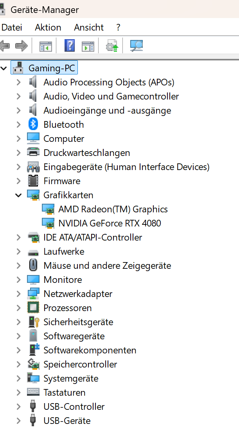Click show/hide console tree toolbar icon
This screenshot has height=438, width=239.
click(45, 46)
